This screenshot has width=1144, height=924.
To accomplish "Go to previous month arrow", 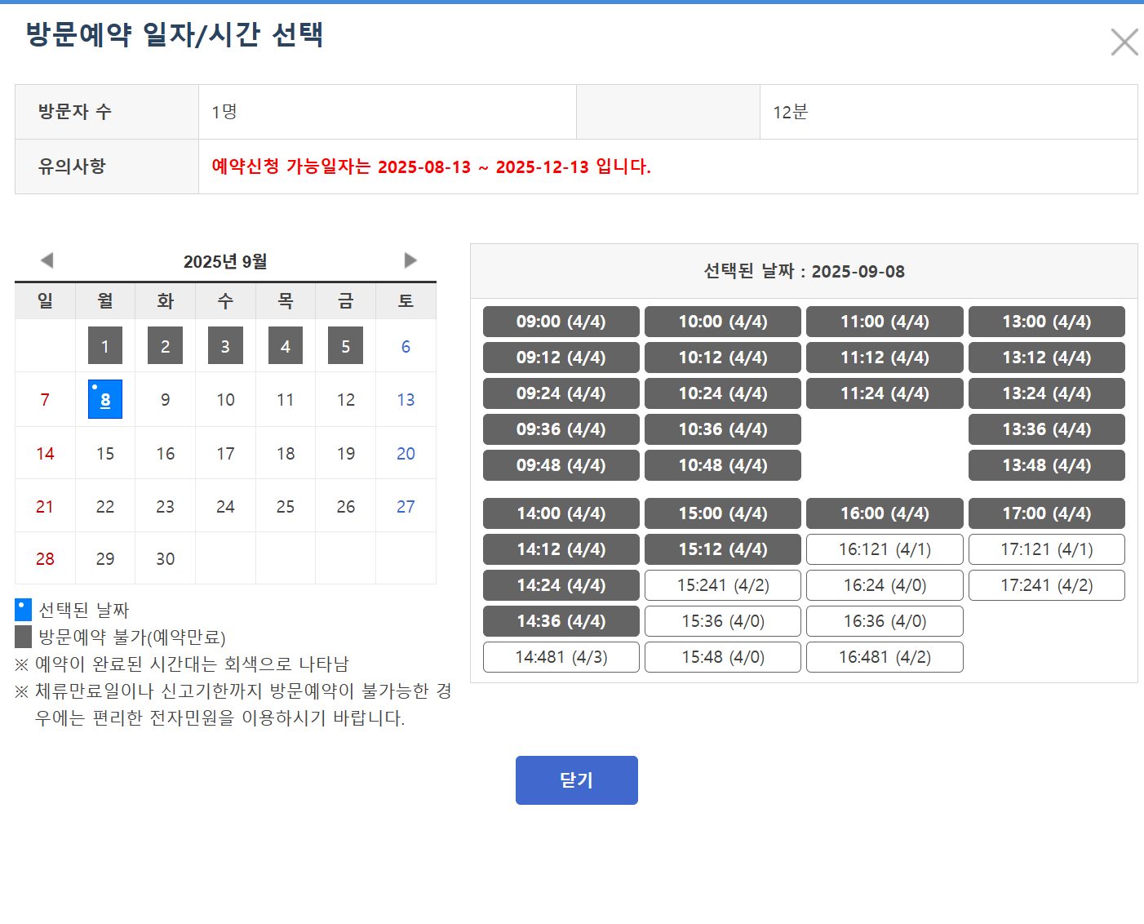I will click(x=47, y=260).
